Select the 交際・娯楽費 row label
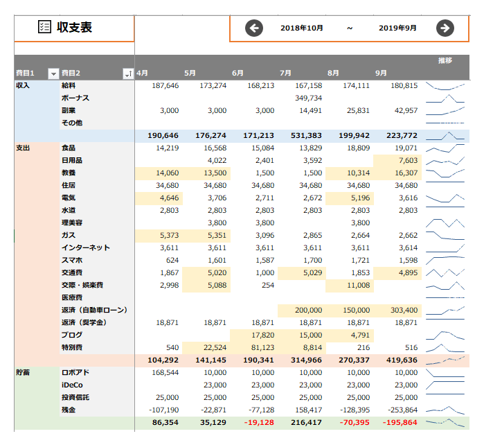Viewport: 484px width, 445px height. [x=82, y=285]
